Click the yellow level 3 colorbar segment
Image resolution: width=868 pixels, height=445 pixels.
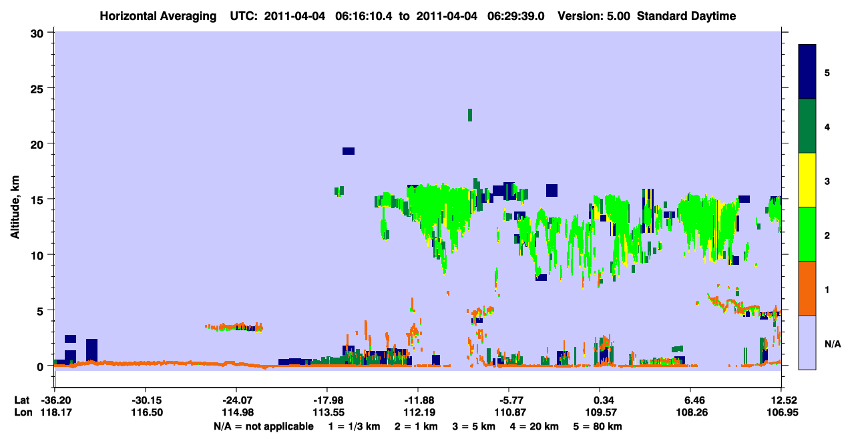click(x=807, y=180)
